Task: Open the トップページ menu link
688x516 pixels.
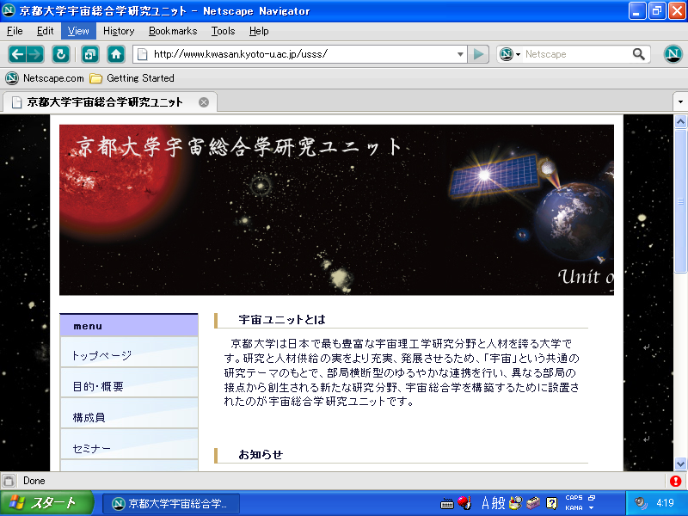Action: 129,353
